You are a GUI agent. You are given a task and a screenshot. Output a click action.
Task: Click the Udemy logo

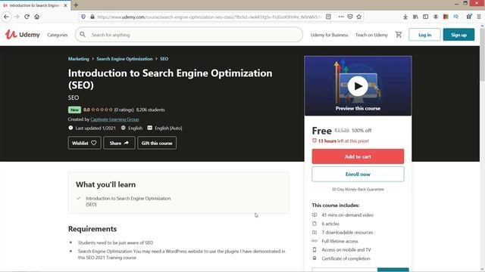tap(22, 35)
